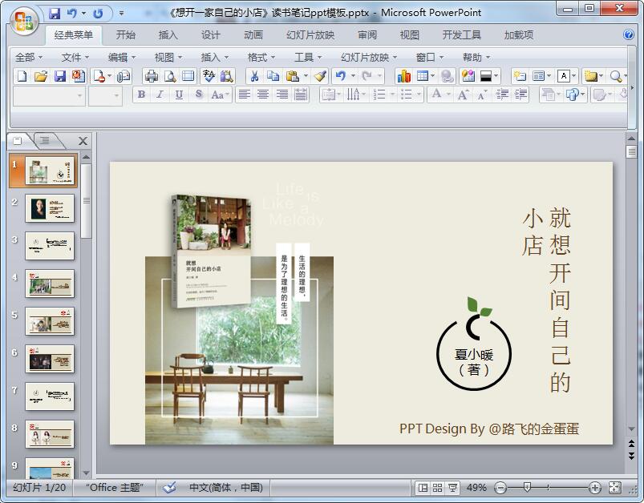Image resolution: width=644 pixels, height=503 pixels.
Task: Align text right
Action: [x=281, y=95]
